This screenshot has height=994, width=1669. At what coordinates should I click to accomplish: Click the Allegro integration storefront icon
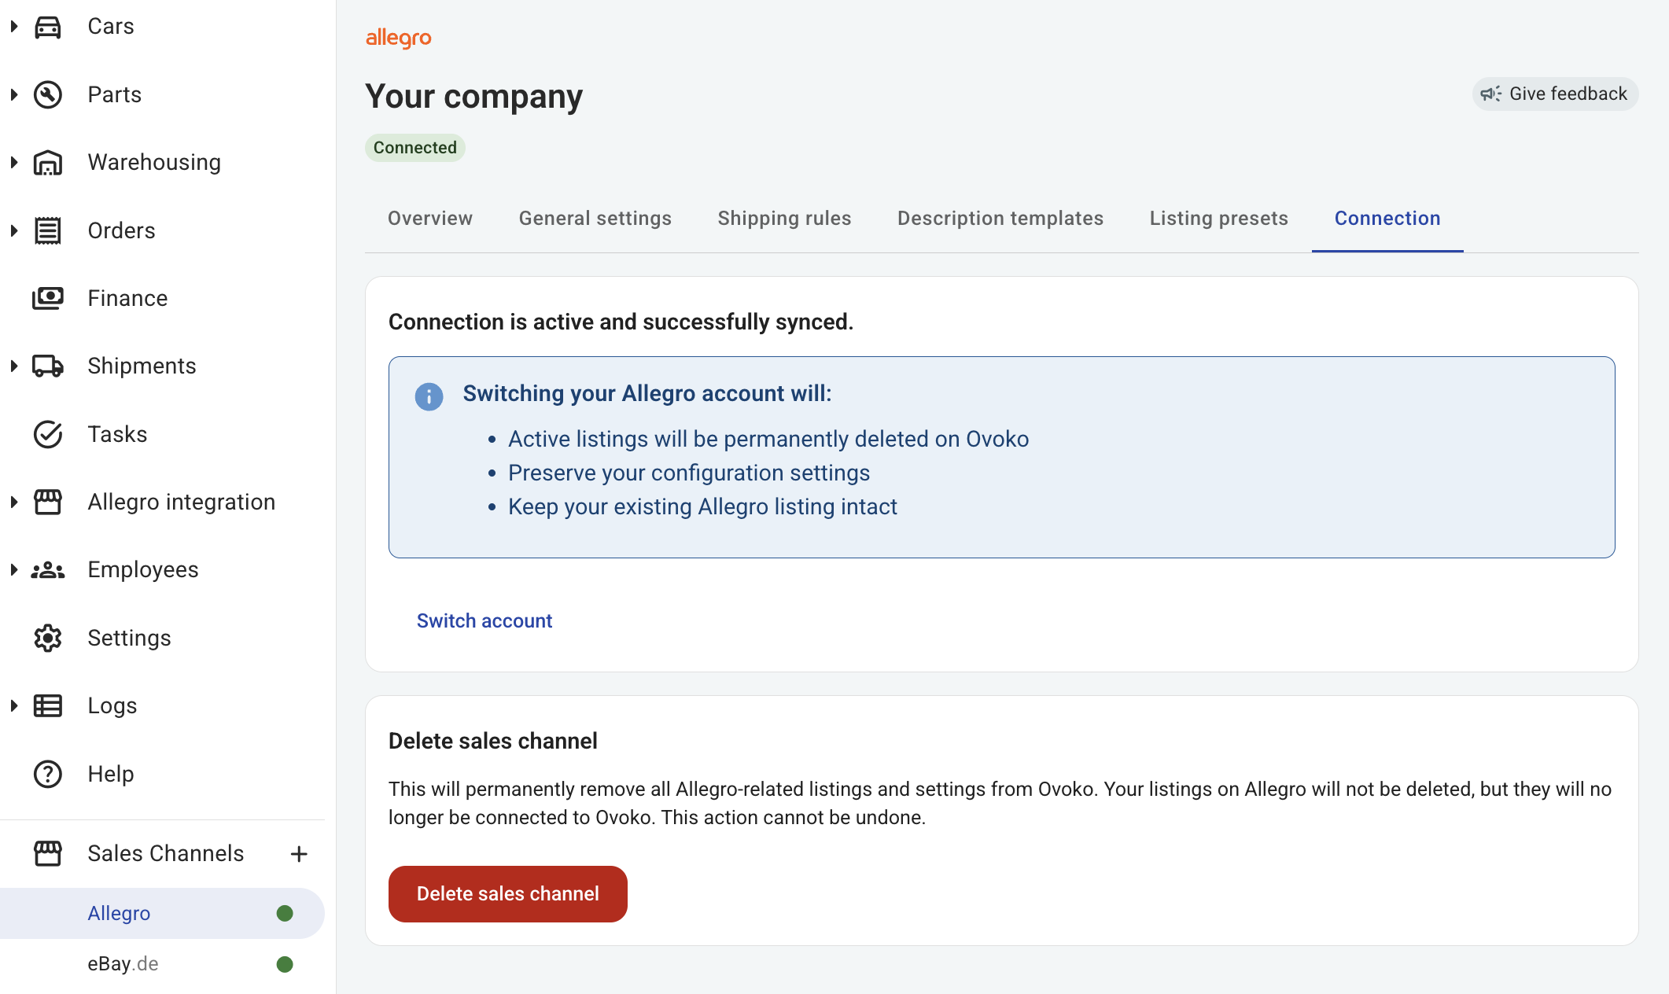48,502
